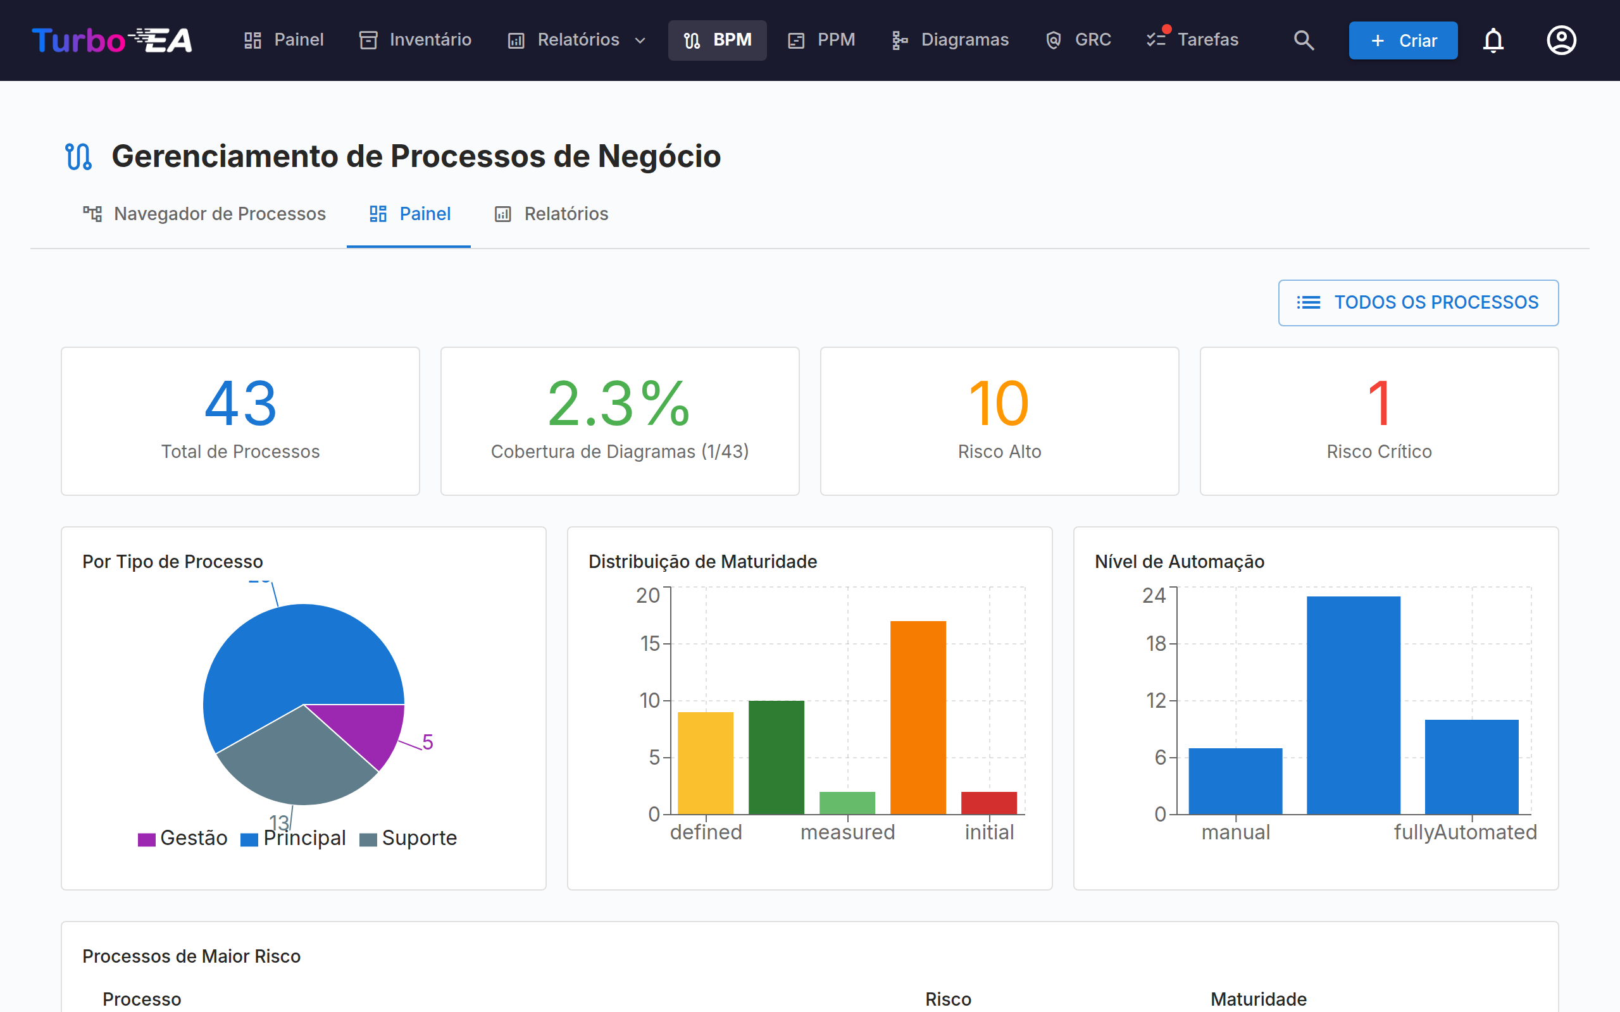Open Diagramas in top navigation

[x=950, y=40]
